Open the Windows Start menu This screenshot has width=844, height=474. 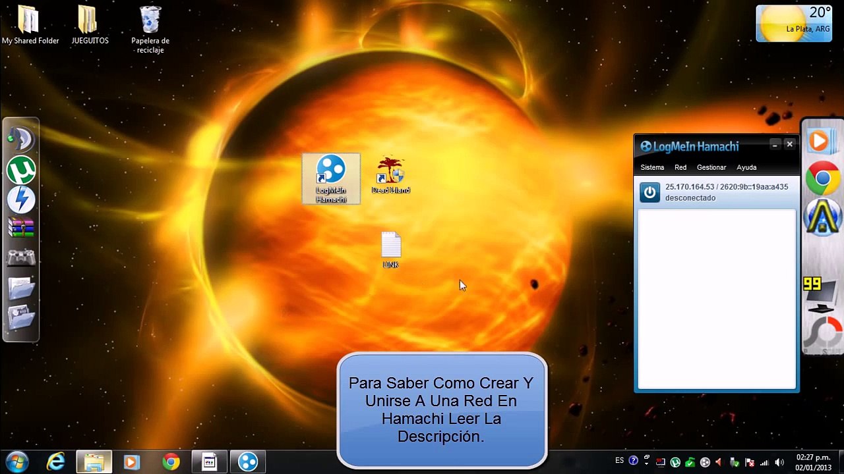tap(17, 461)
